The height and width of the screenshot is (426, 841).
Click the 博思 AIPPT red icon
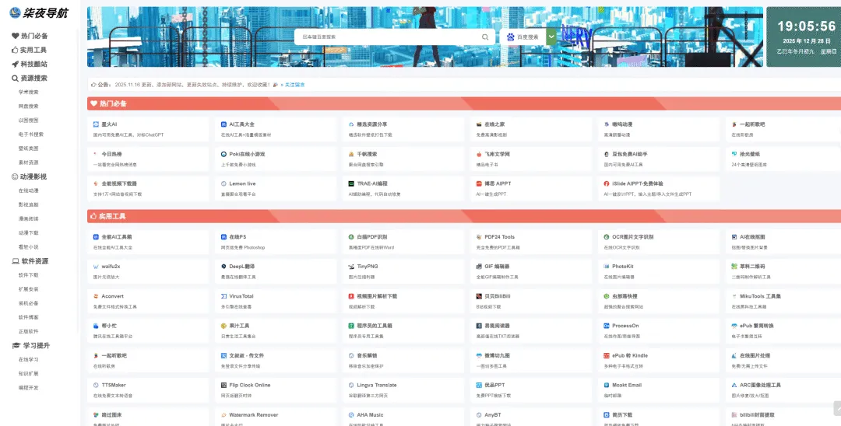[x=479, y=183]
